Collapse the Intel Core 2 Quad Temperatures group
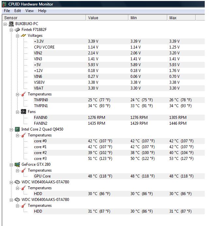209x226 pixels. click(x=17, y=135)
